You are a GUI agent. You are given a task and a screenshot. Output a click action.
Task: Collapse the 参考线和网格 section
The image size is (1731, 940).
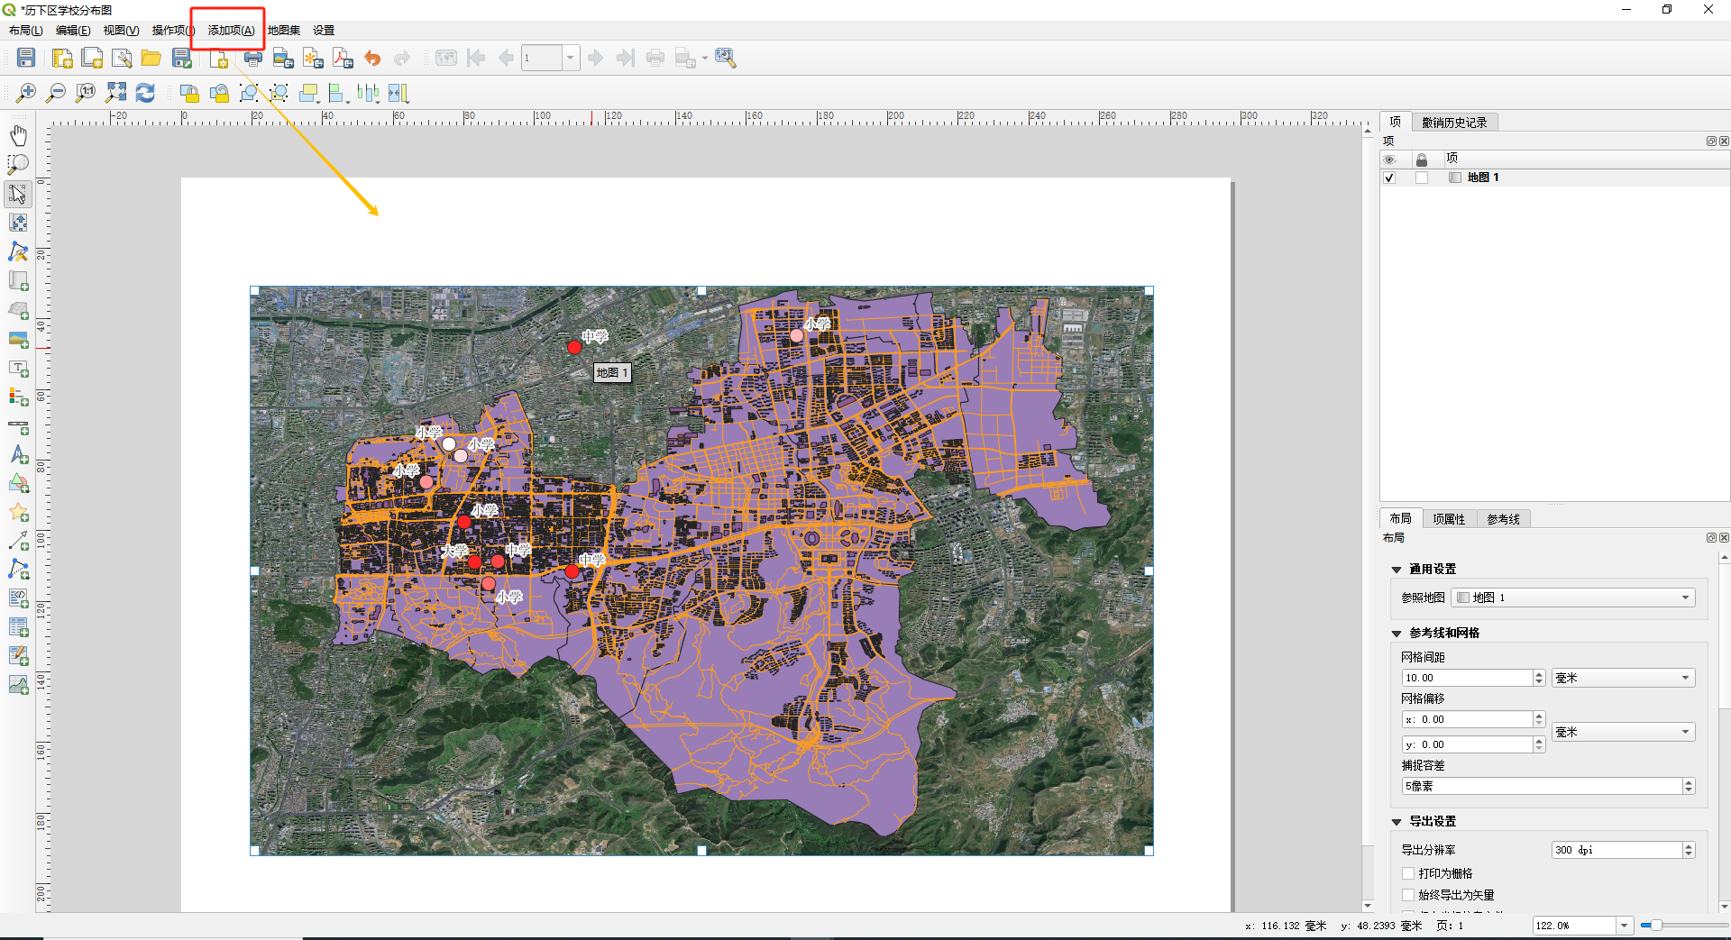(x=1397, y=634)
